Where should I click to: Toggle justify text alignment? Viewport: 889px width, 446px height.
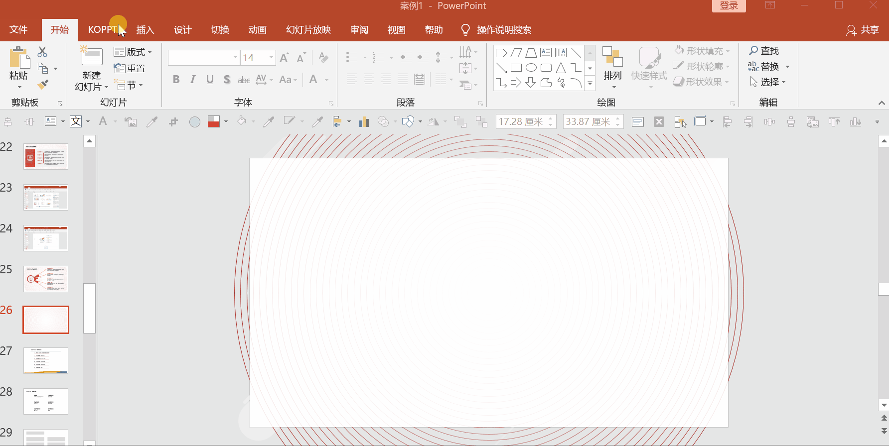[403, 79]
